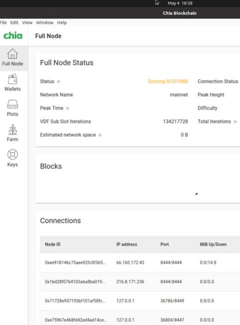Click the 0.0/14.8 MiB value
The height and width of the screenshot is (325, 240).
click(x=208, y=262)
